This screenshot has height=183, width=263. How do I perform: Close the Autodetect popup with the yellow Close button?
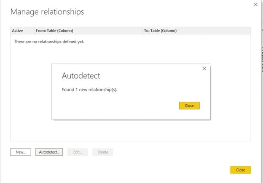189,106
